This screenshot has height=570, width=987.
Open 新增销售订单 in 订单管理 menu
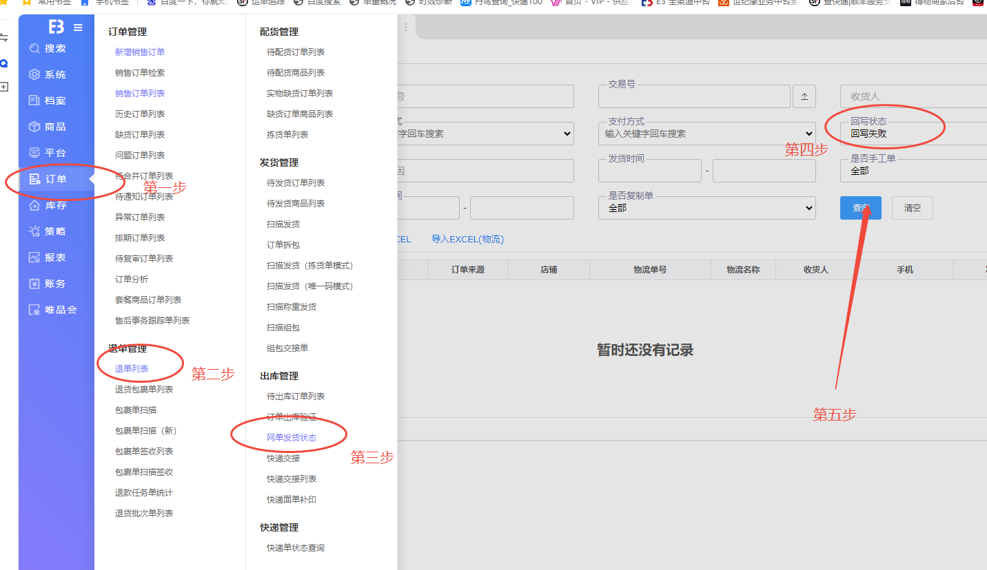coord(140,52)
